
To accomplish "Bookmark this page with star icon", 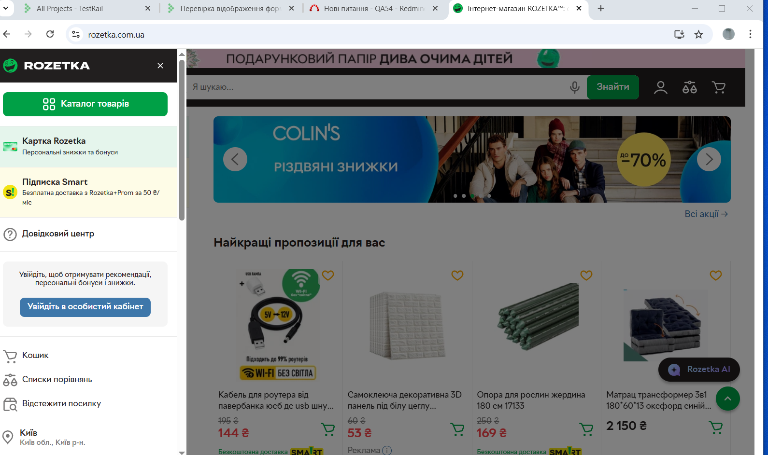I will (x=698, y=34).
